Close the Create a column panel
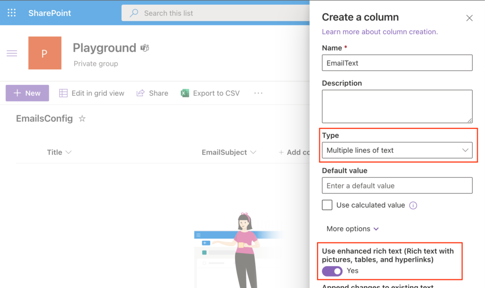Screen dimensions: 485x288 pyautogui.click(x=469, y=18)
